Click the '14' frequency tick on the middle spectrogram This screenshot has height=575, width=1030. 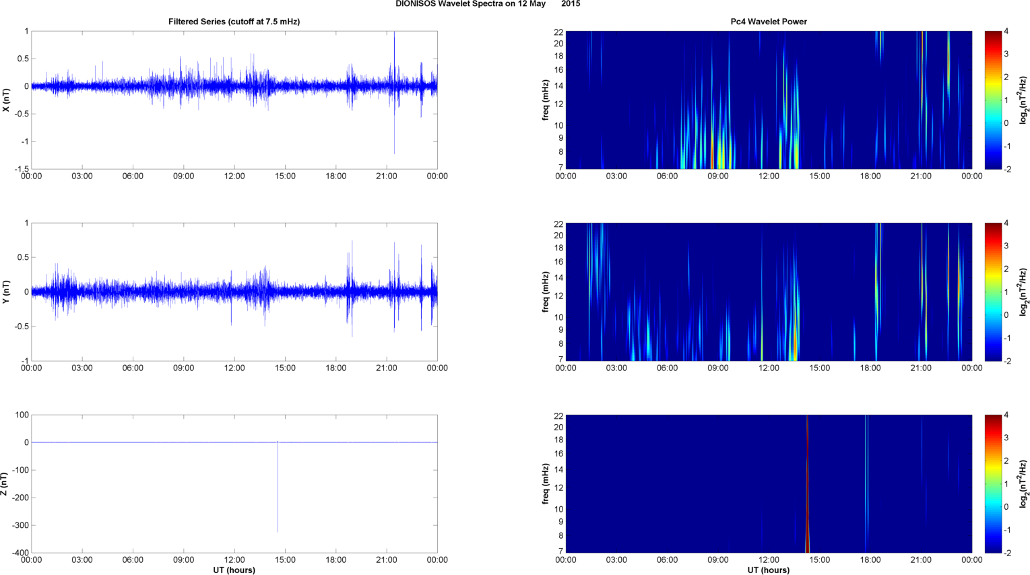[558, 277]
